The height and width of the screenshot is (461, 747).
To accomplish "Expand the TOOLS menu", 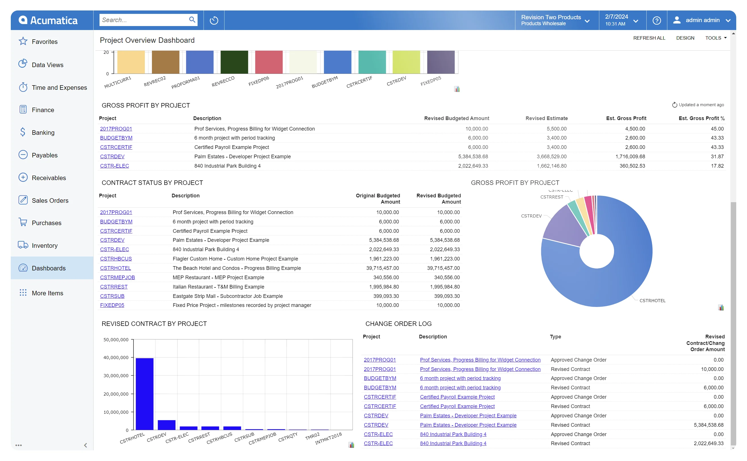I will coord(716,38).
